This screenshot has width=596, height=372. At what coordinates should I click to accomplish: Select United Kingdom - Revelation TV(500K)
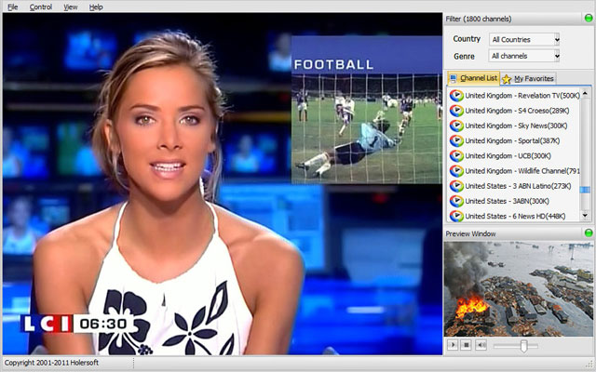[x=522, y=96]
